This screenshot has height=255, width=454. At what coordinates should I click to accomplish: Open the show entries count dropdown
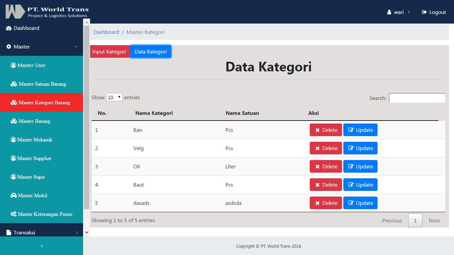click(114, 98)
